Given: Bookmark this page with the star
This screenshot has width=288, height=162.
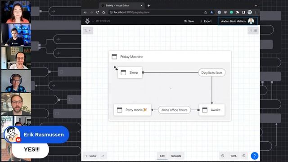Looking at the screenshot, I should pyautogui.click(x=211, y=12).
